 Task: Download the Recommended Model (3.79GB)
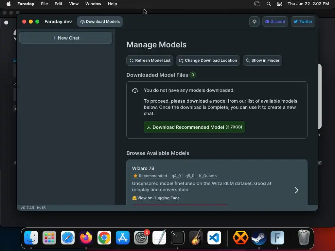coord(194,127)
